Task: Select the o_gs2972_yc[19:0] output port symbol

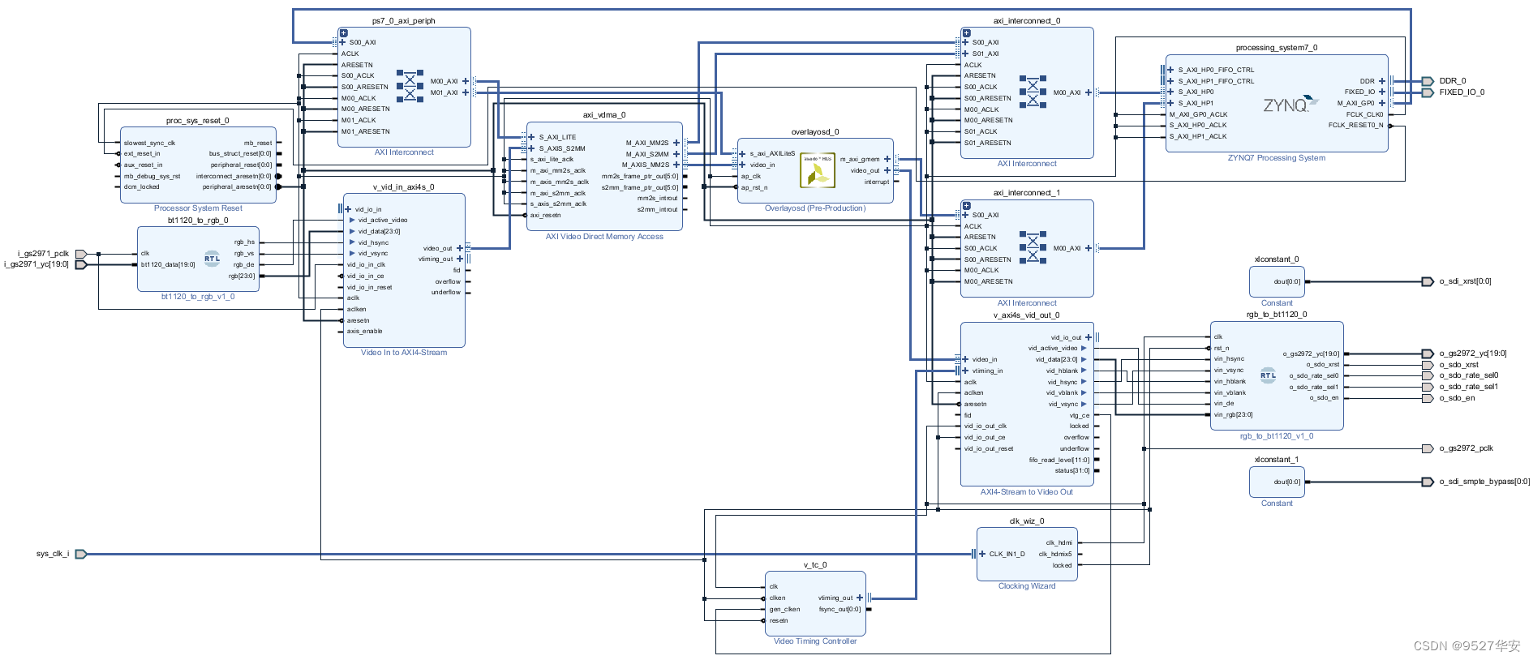Action: point(1428,354)
